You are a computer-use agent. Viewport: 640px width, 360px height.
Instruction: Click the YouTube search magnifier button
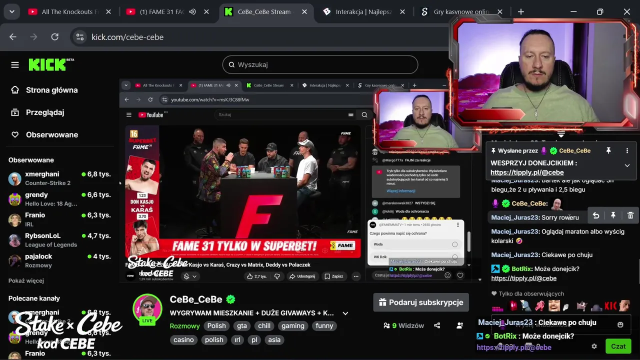pyautogui.click(x=364, y=114)
